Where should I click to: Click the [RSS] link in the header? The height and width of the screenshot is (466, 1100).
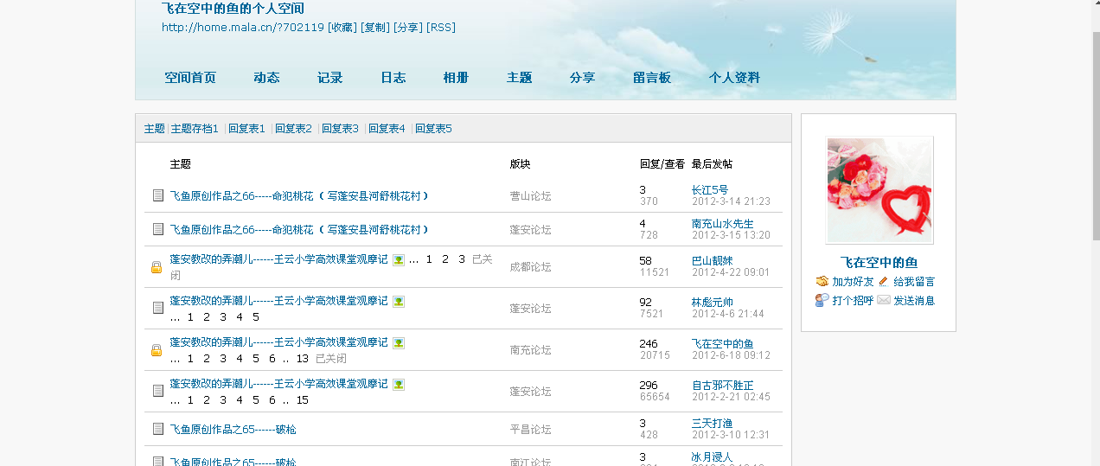441,28
